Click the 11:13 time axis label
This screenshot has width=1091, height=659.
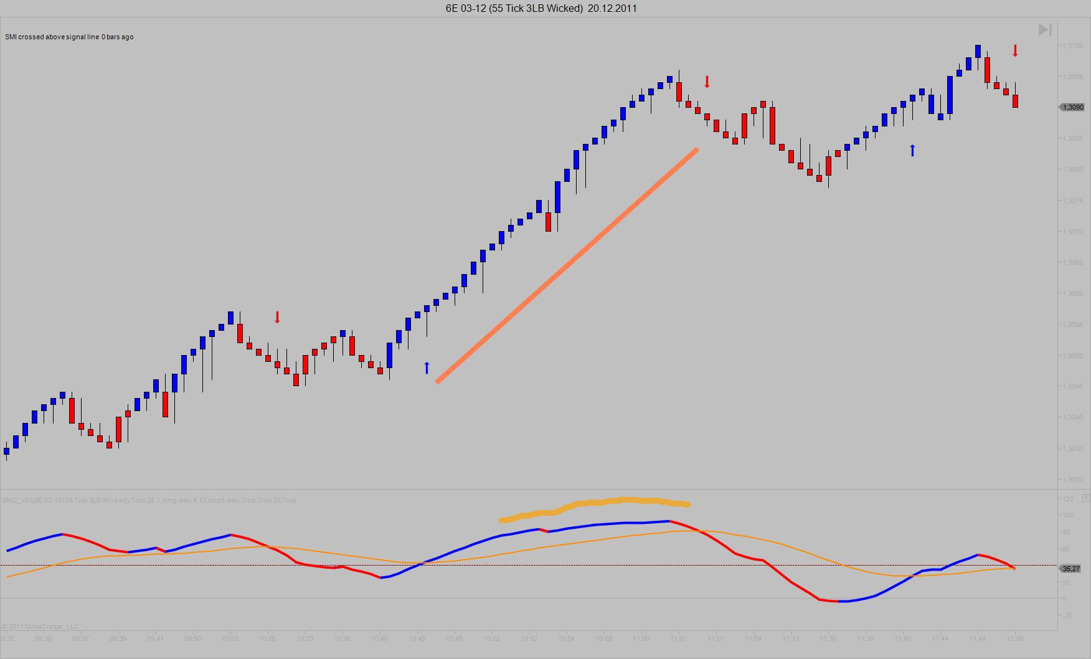coord(791,638)
